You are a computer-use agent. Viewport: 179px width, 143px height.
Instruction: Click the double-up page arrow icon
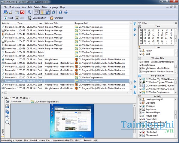coord(135,29)
